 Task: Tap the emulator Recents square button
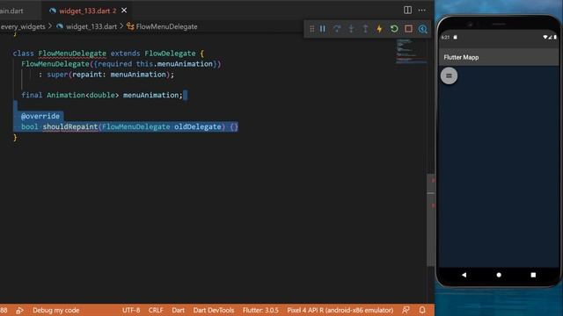533,275
